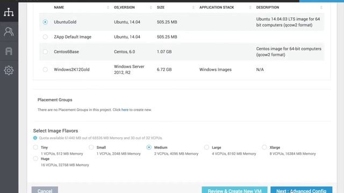The width and height of the screenshot is (344, 193).
Task: Sort table by APPLICATION STACK column arrows
Action: (x=250, y=8)
